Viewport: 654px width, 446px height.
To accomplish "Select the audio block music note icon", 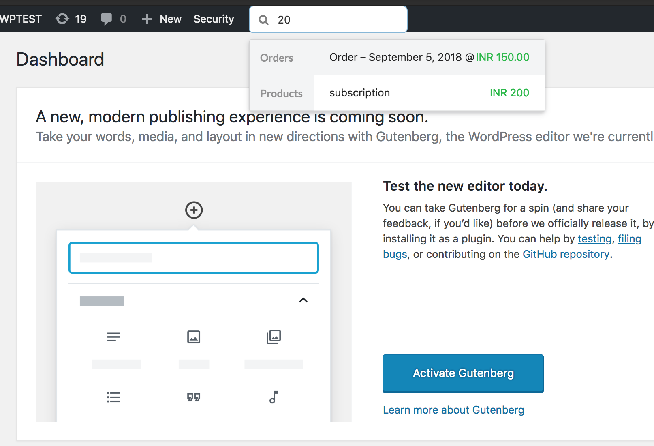I will (274, 397).
